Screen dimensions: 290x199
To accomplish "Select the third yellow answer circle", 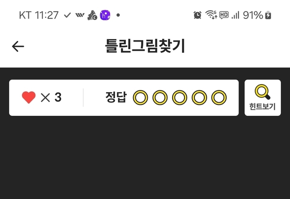I will click(x=179, y=98).
